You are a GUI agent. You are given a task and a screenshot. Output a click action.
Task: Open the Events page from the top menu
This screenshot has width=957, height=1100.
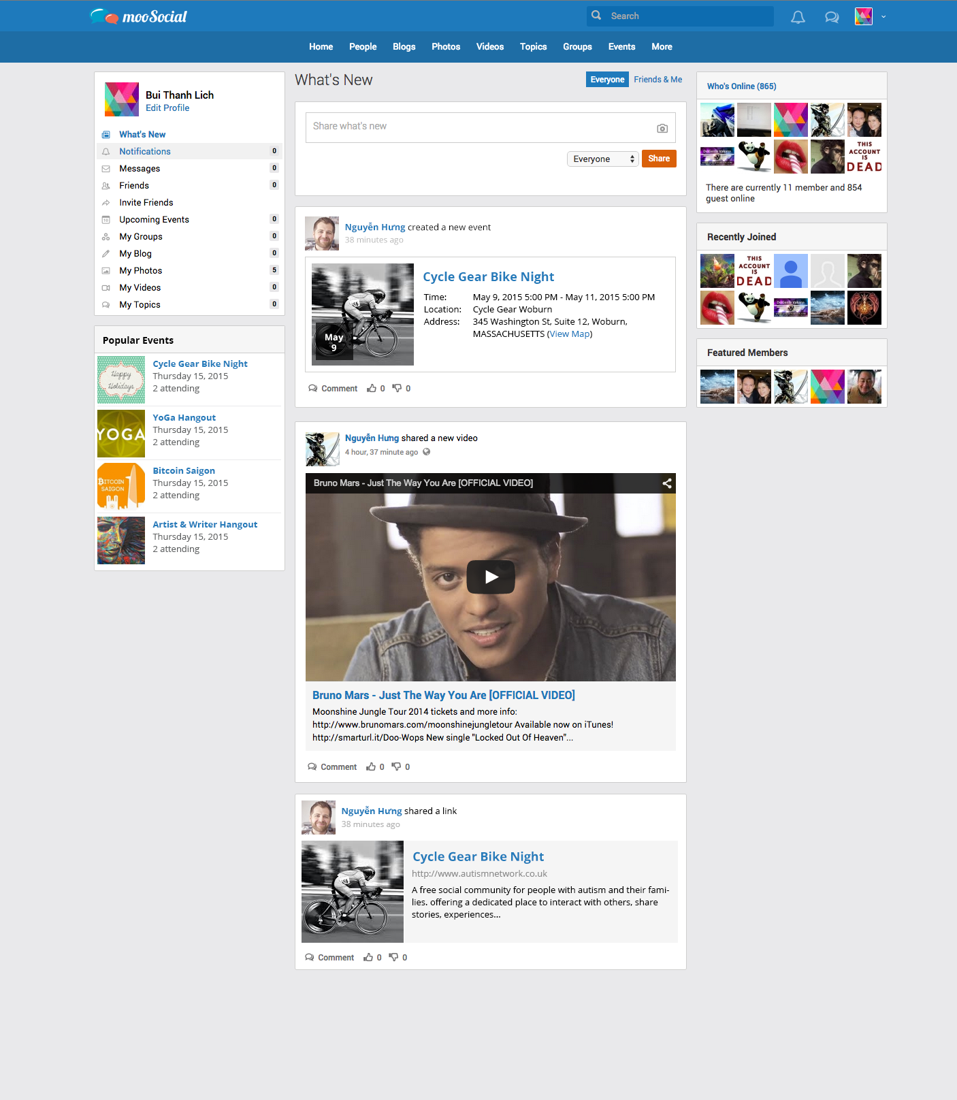tap(621, 47)
